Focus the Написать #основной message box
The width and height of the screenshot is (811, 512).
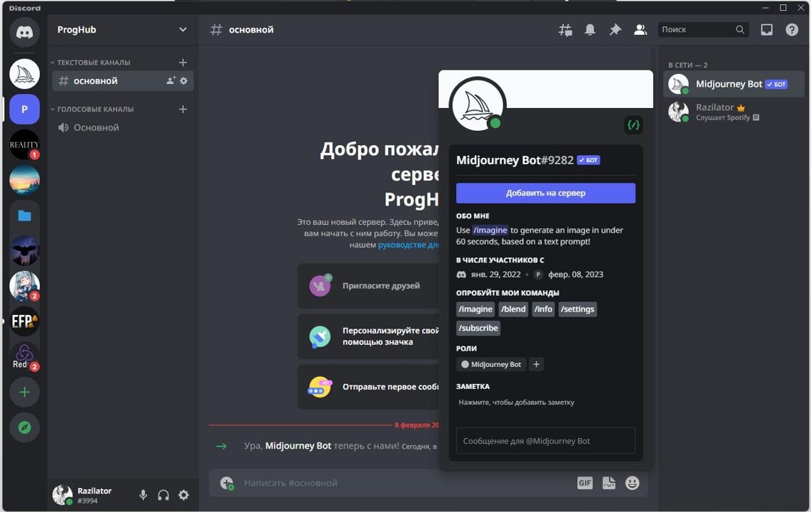[x=404, y=483]
